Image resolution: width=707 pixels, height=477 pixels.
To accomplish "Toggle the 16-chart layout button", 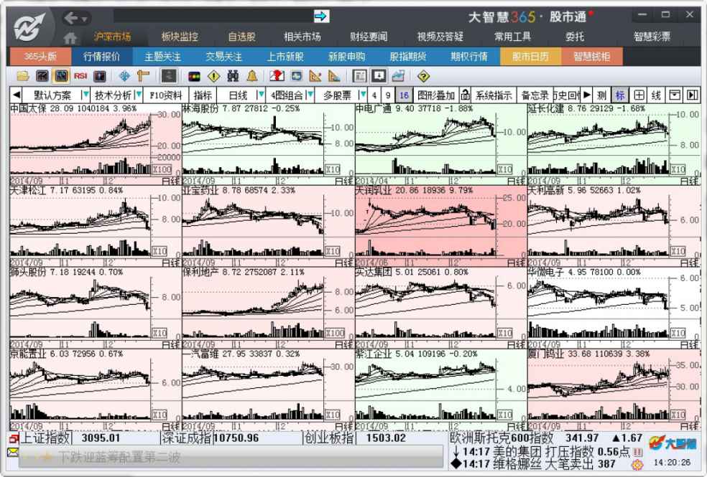I will pyautogui.click(x=404, y=95).
